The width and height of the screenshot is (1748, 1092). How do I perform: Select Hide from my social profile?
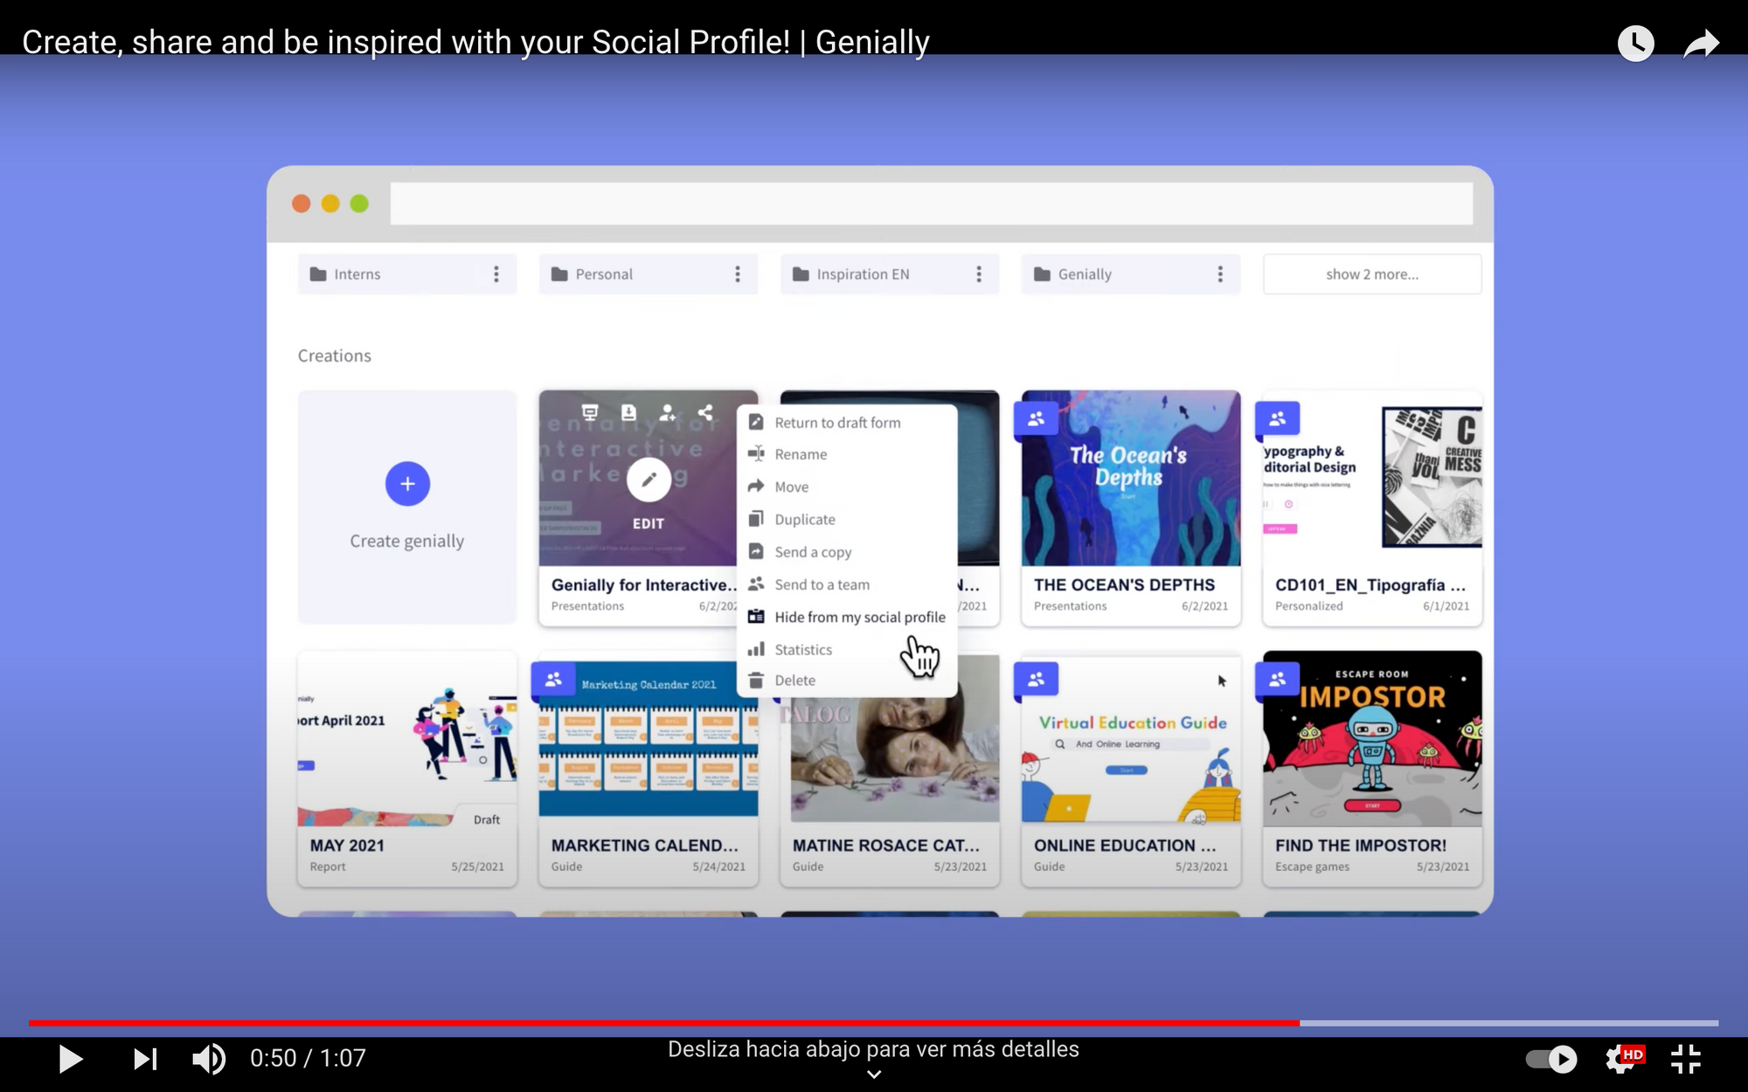click(859, 617)
